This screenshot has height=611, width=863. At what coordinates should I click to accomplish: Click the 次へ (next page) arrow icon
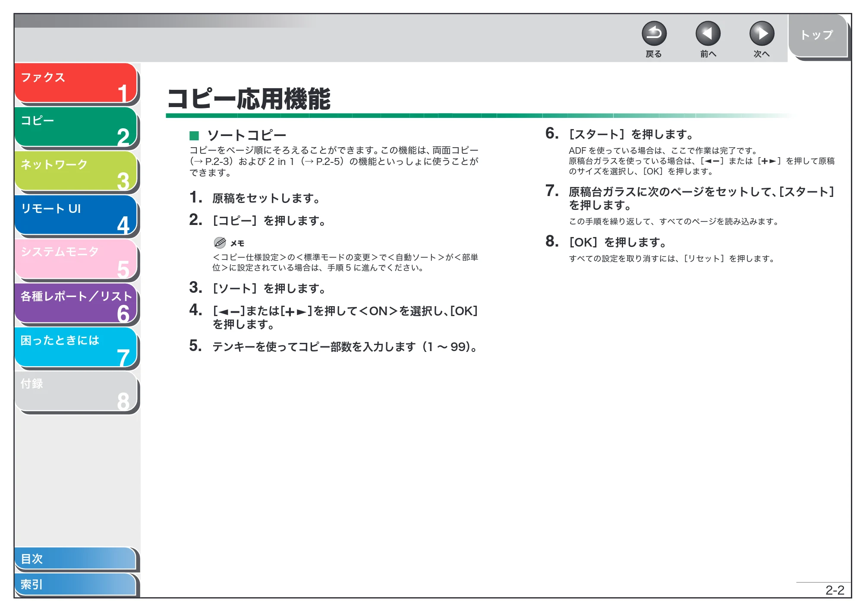tap(762, 34)
